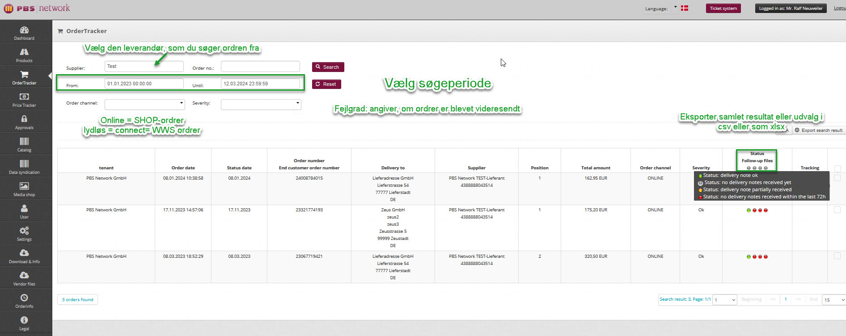Open the Severity dropdown

(261, 104)
